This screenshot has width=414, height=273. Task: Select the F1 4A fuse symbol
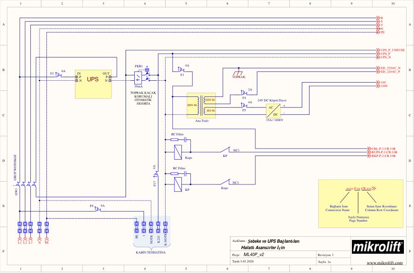tap(182, 70)
